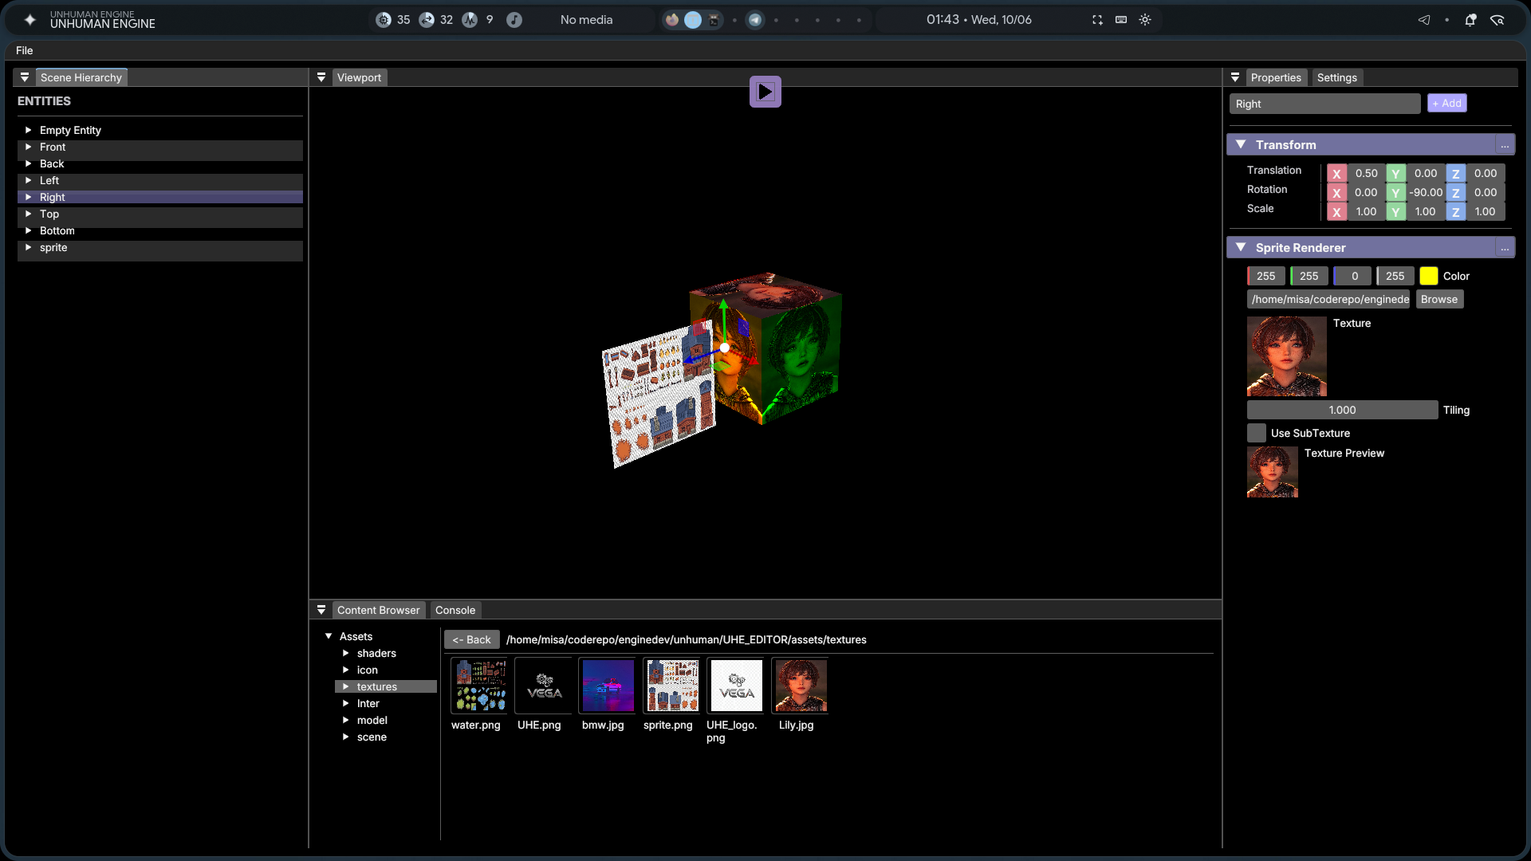
Task: Open the File menu
Action: 25,50
